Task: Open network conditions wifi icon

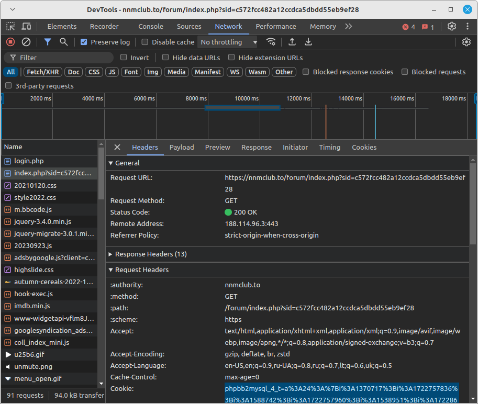Action: (x=271, y=42)
